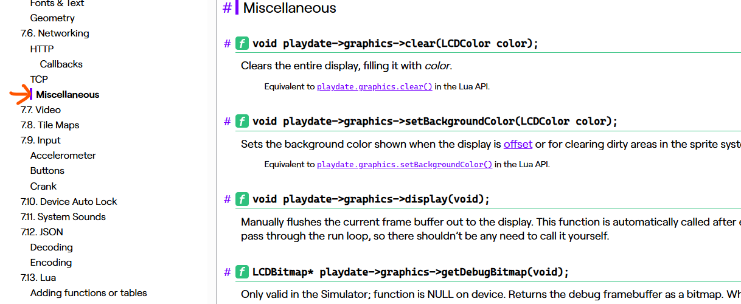Open the playdate.graphics.setBackgroundColor() Lua link
Viewport: 741px width, 304px height.
click(x=404, y=164)
